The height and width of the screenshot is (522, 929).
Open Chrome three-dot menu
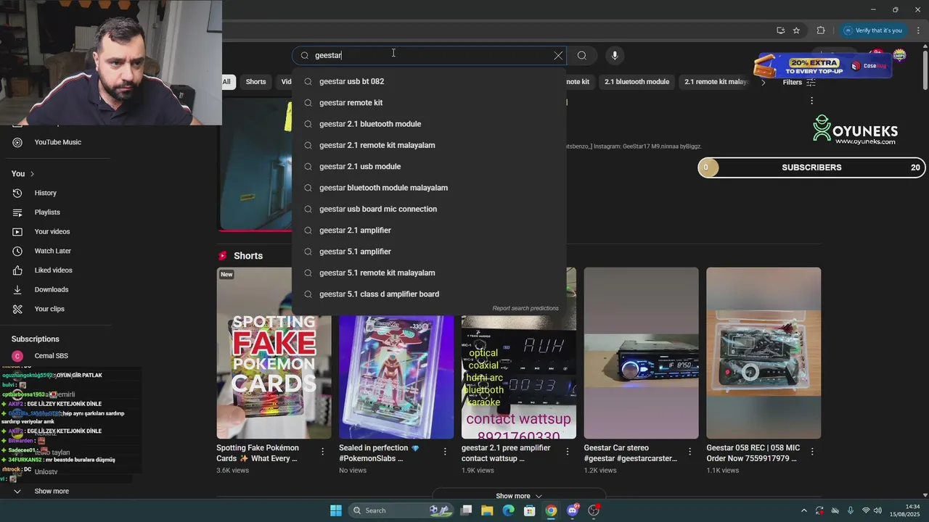[x=918, y=30]
